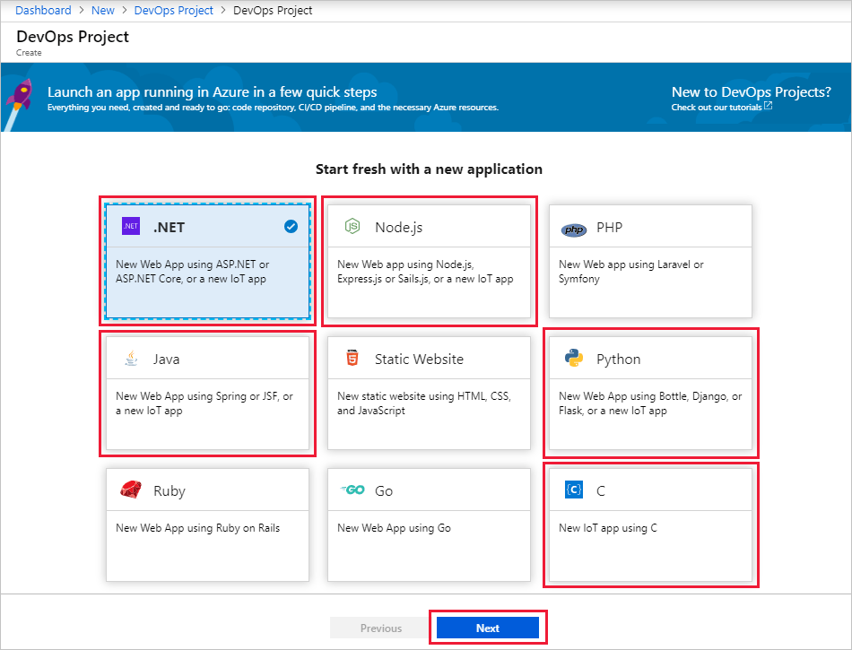Click the PHP logo icon
Screen dimensions: 852x650
tap(575, 227)
